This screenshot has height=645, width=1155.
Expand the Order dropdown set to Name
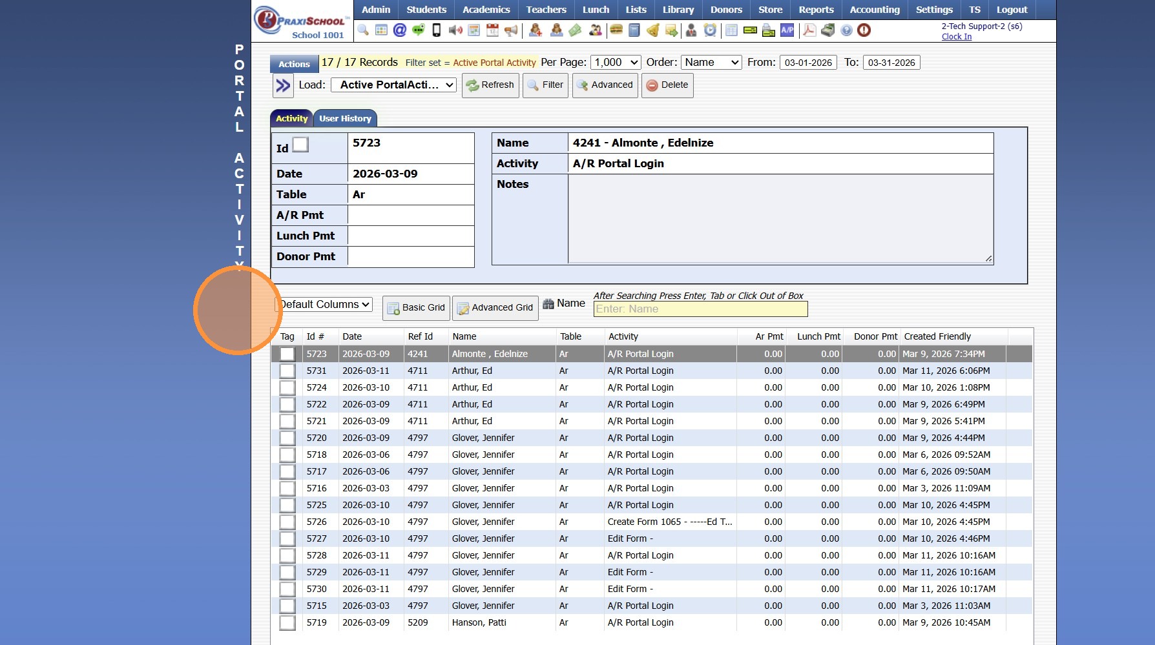click(x=711, y=63)
